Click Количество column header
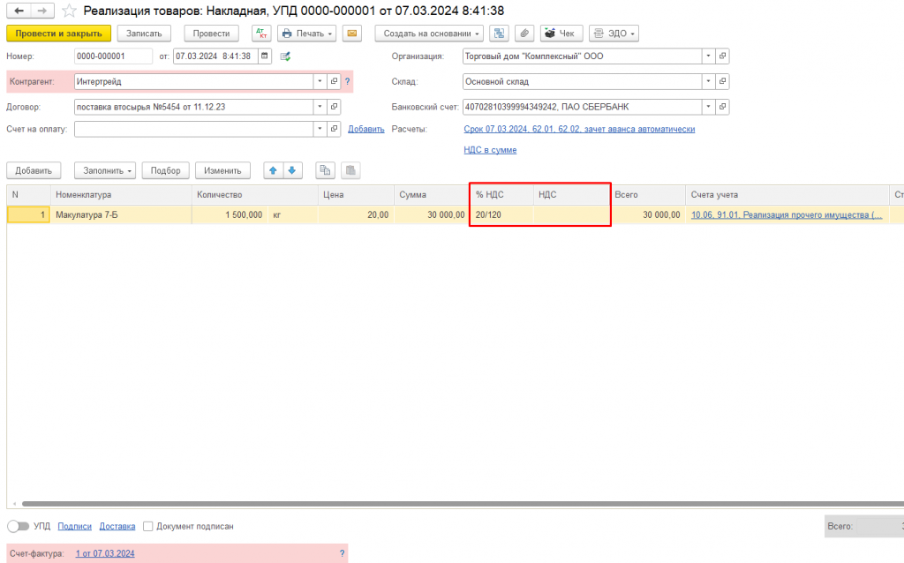 (x=255, y=195)
